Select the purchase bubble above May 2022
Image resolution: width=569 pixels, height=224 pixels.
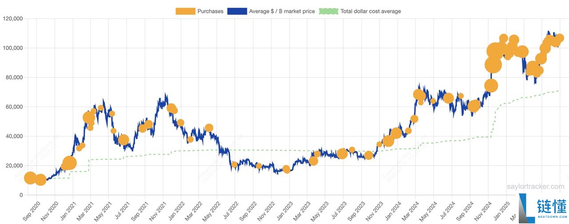pos(209,128)
